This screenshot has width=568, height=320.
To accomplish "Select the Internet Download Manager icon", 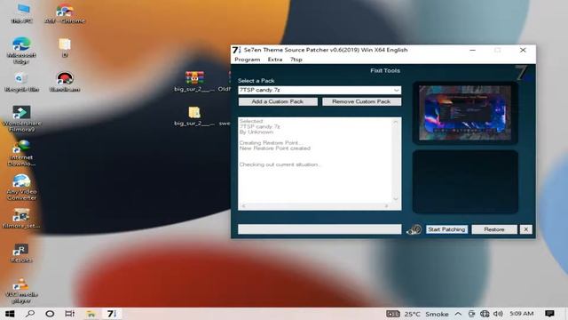I will [21, 153].
